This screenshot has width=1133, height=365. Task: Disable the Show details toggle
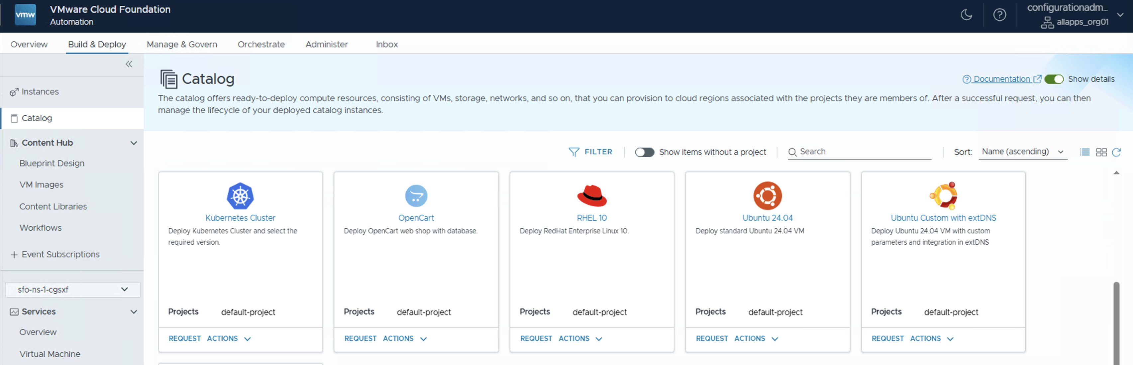coord(1054,79)
